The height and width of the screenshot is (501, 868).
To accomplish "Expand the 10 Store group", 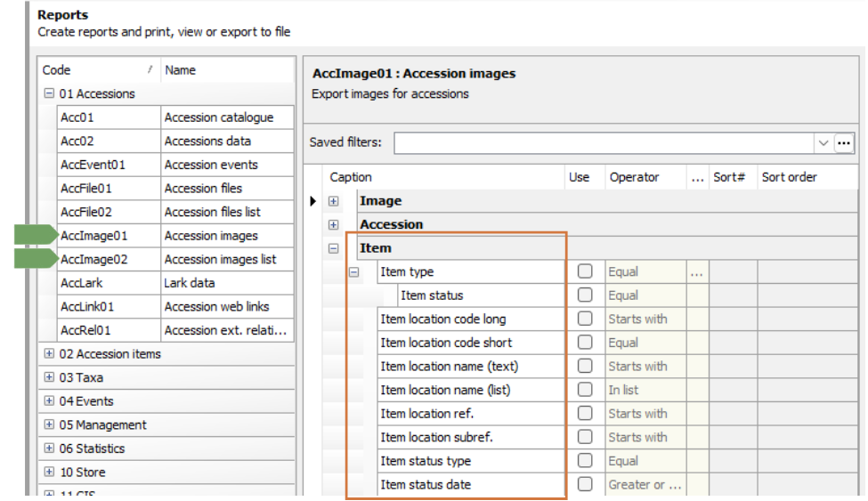I will coord(49,472).
